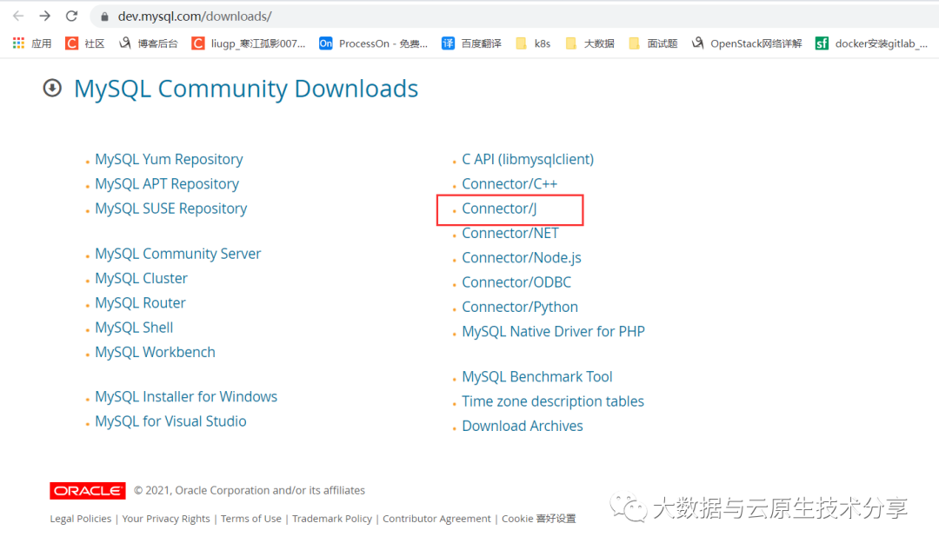Open Connector/Python link
The height and width of the screenshot is (550, 939).
point(520,307)
